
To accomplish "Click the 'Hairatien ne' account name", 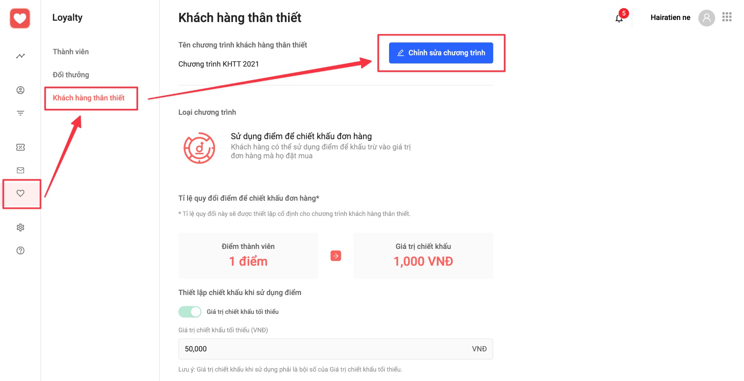I will [x=670, y=17].
